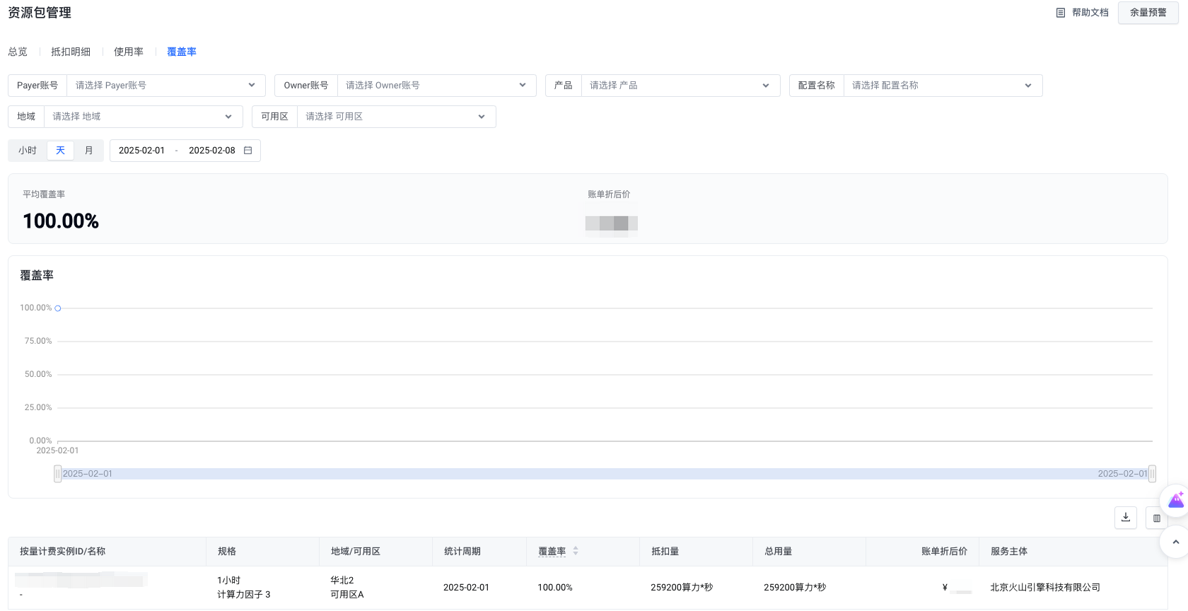This screenshot has height=611, width=1188.
Task: Click the back-to-top arrow button
Action: 1176,542
